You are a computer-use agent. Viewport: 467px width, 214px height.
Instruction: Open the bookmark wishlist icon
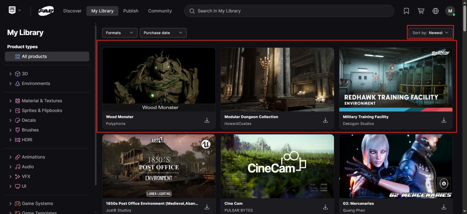(x=406, y=11)
